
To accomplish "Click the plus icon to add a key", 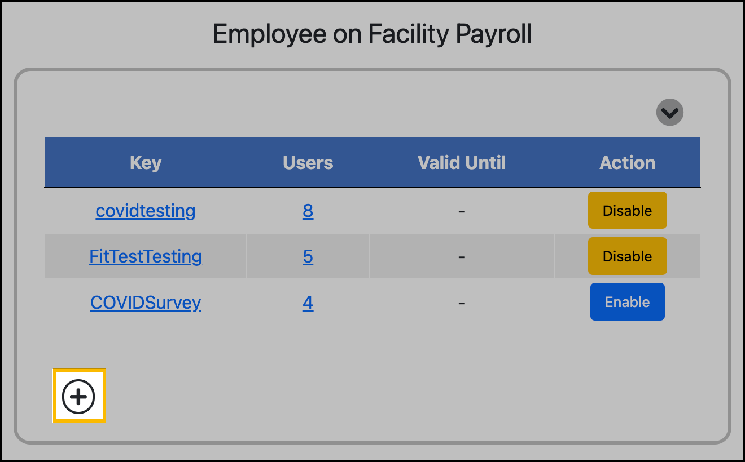I will point(79,396).
